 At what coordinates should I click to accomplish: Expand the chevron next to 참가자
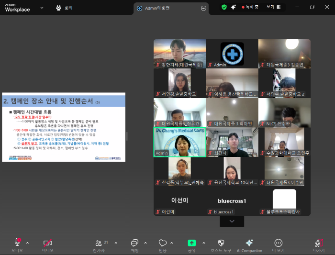click(x=116, y=243)
